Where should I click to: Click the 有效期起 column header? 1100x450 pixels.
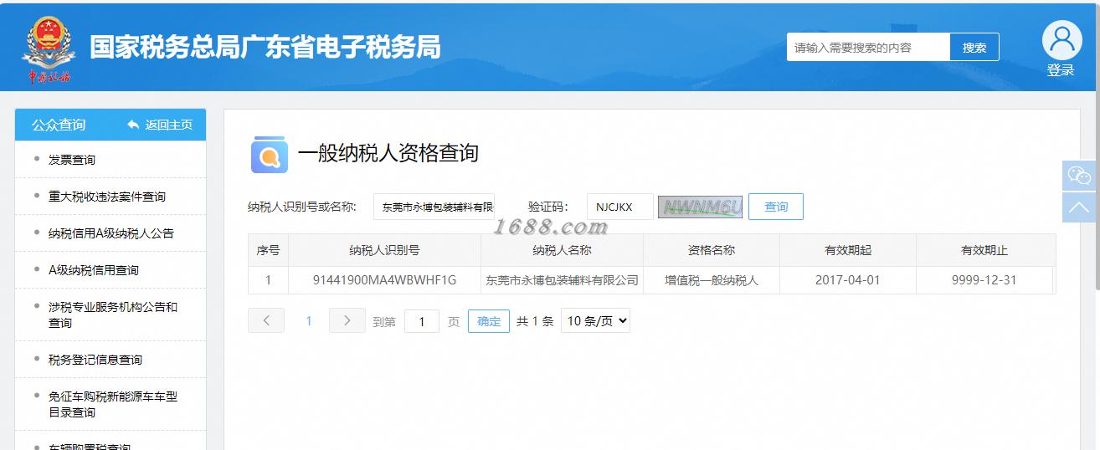click(x=848, y=250)
